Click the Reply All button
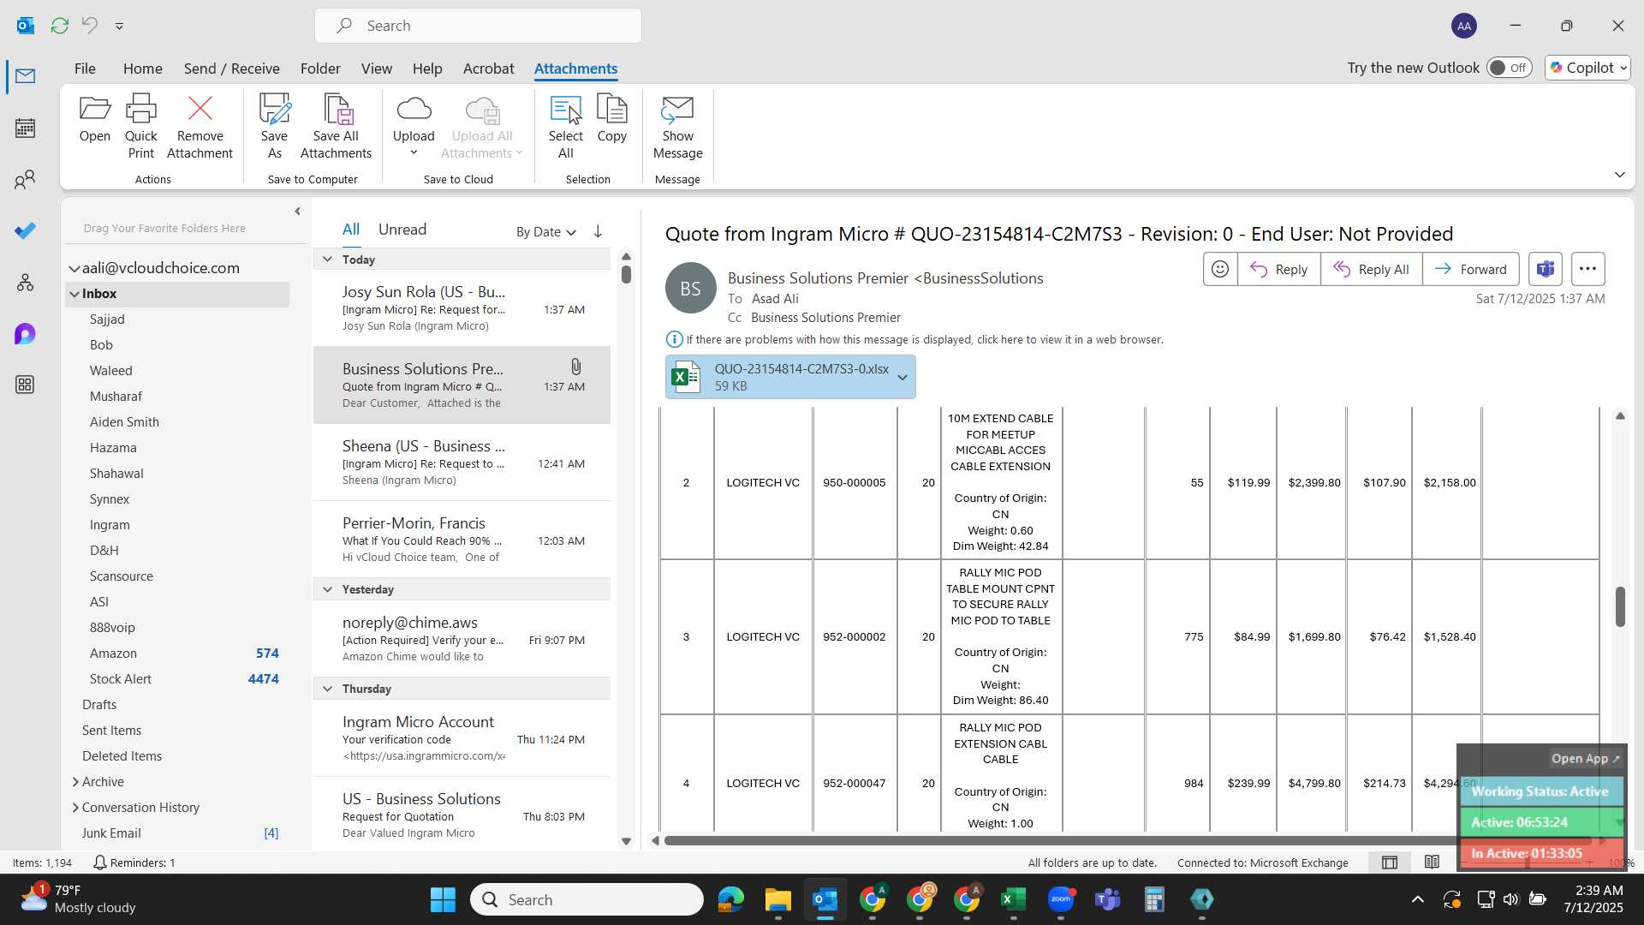The width and height of the screenshot is (1644, 925). click(x=1371, y=269)
